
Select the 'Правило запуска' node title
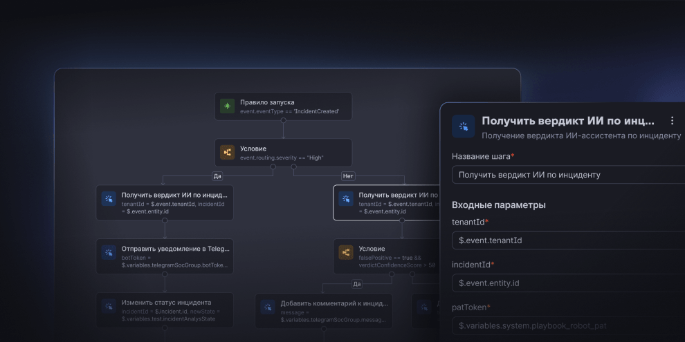click(266, 102)
